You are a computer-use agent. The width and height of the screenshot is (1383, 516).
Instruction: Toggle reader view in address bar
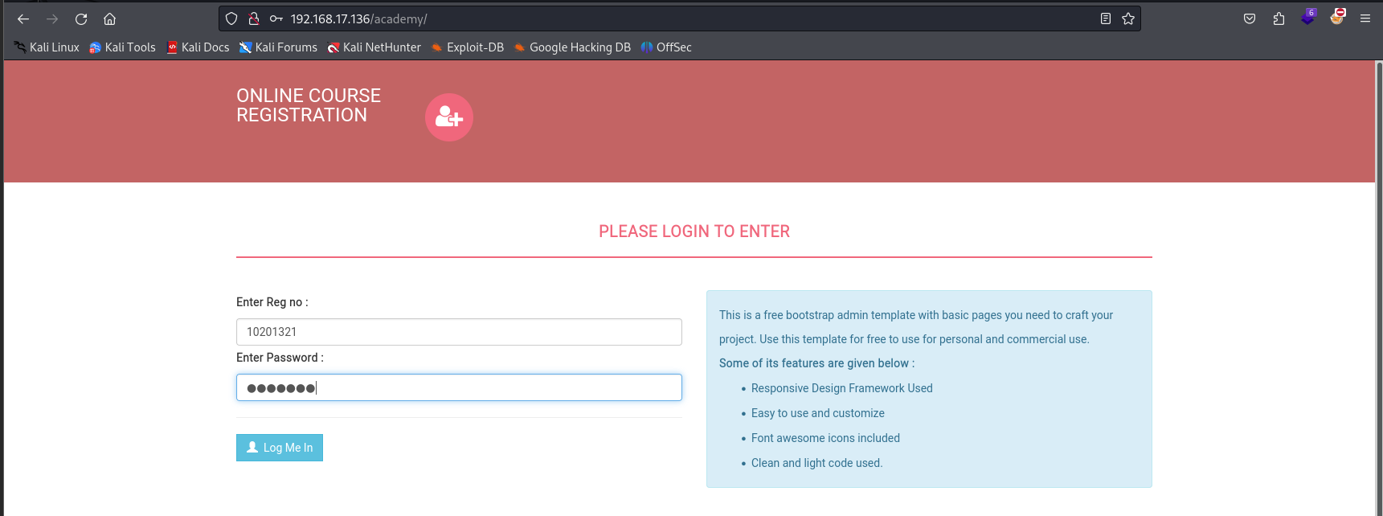coord(1106,18)
